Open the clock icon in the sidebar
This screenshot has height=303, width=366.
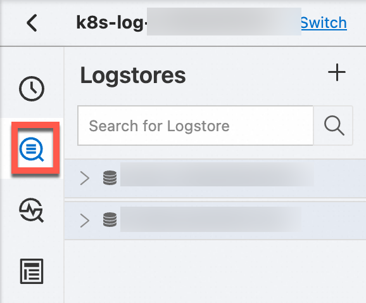tap(31, 89)
